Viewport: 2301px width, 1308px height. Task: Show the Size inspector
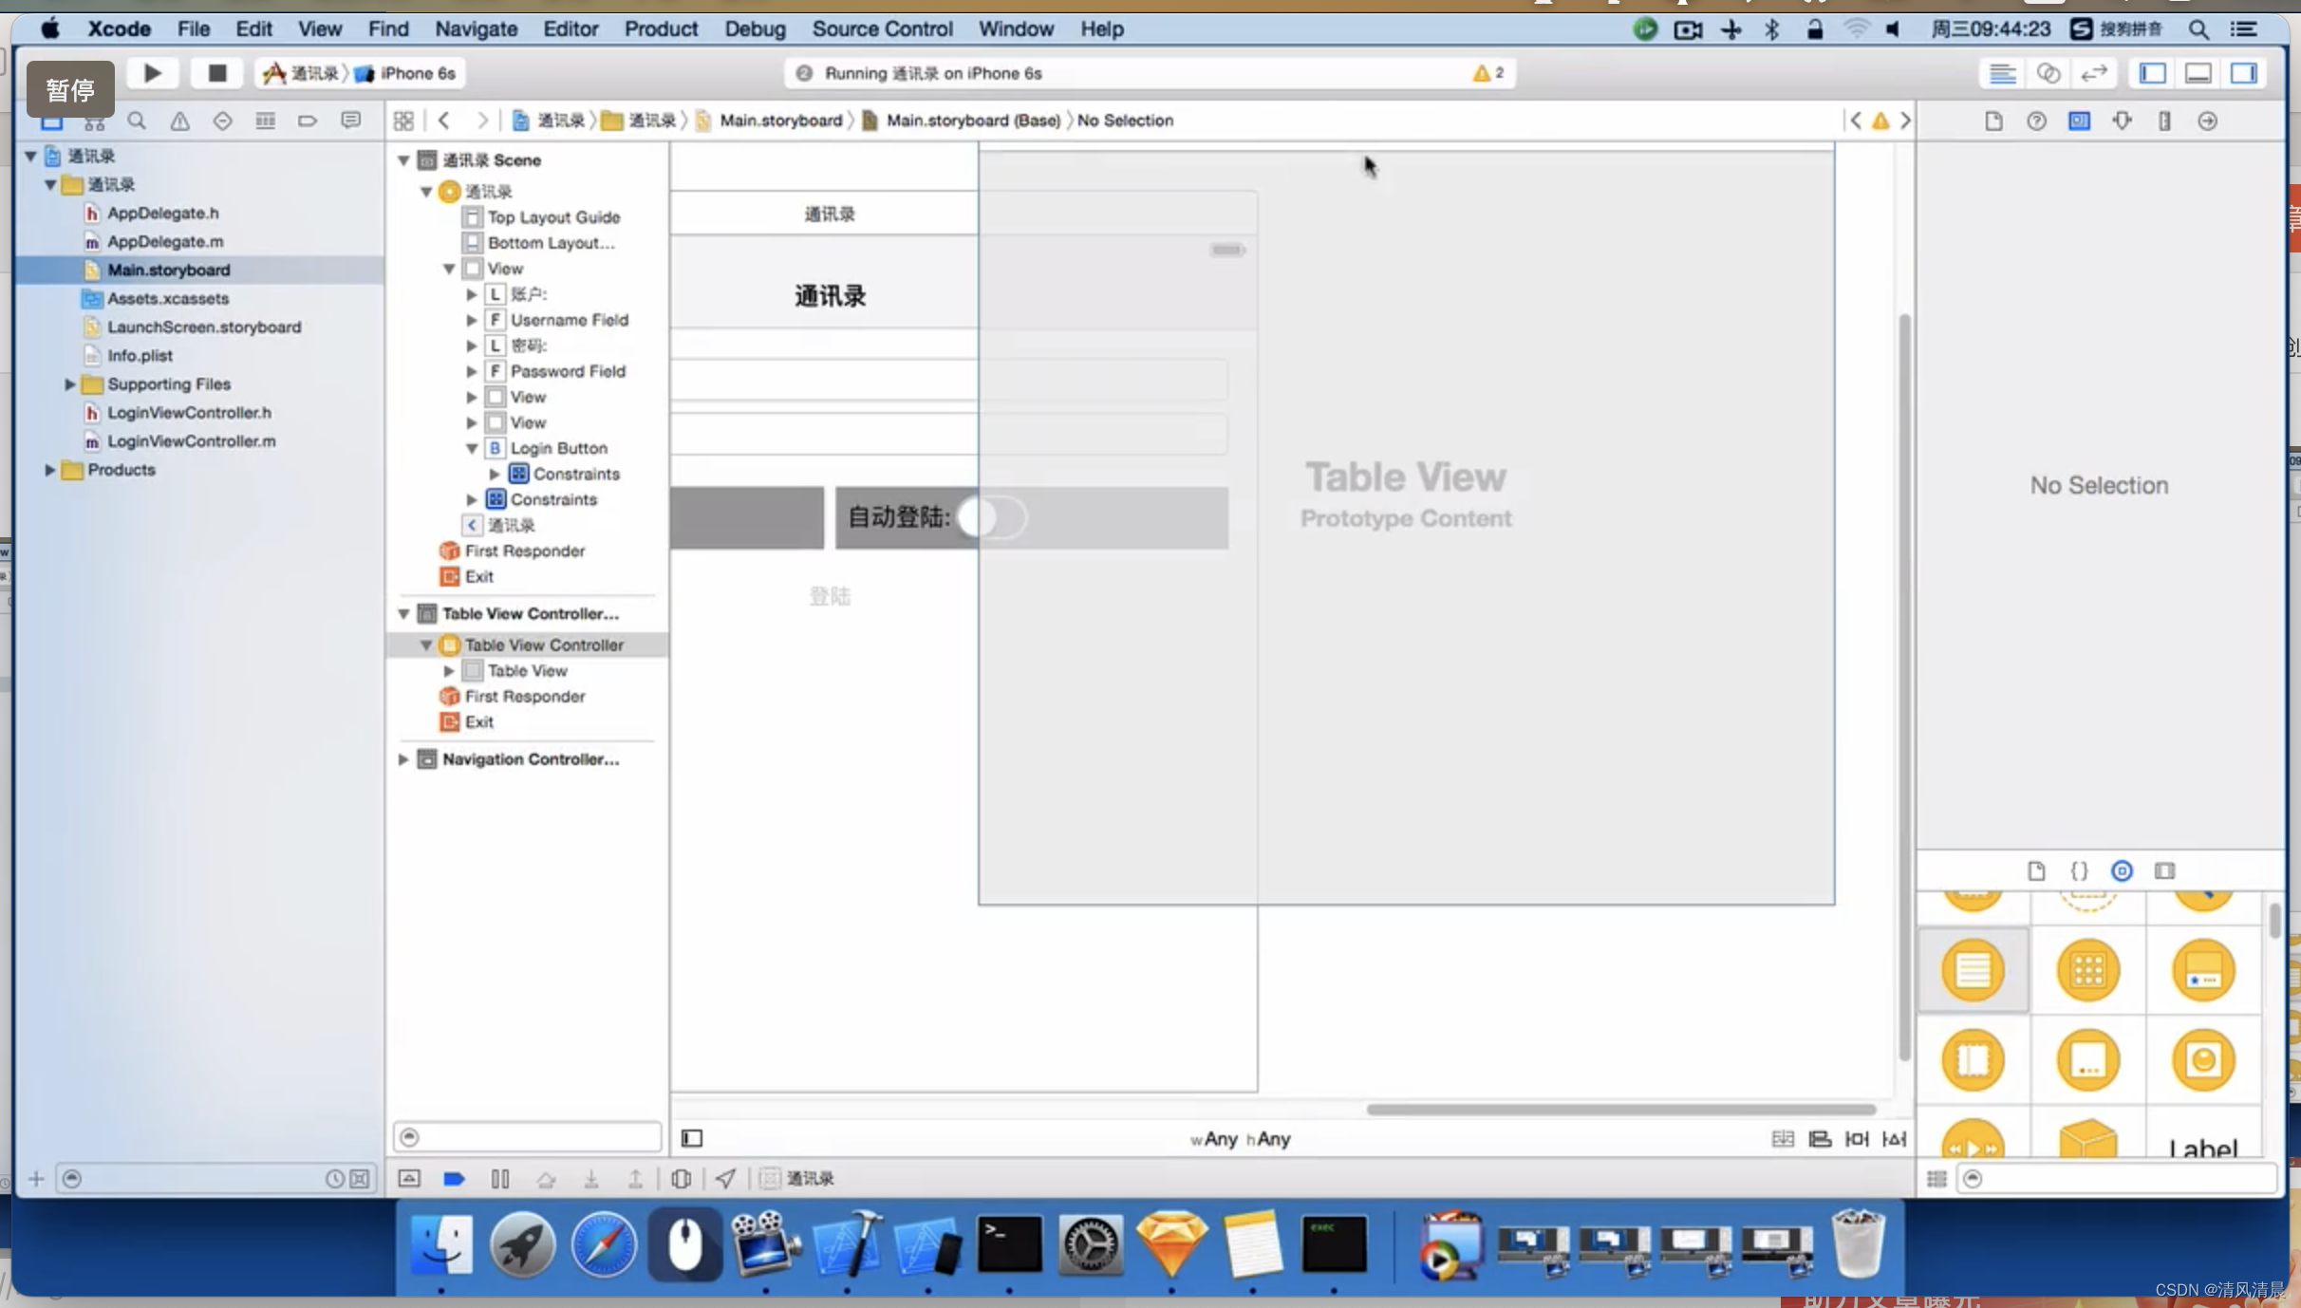click(2164, 121)
